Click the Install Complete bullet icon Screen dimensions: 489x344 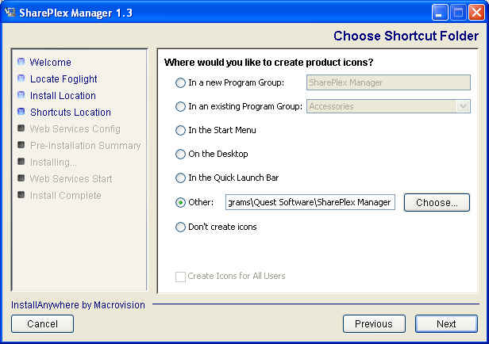21,194
